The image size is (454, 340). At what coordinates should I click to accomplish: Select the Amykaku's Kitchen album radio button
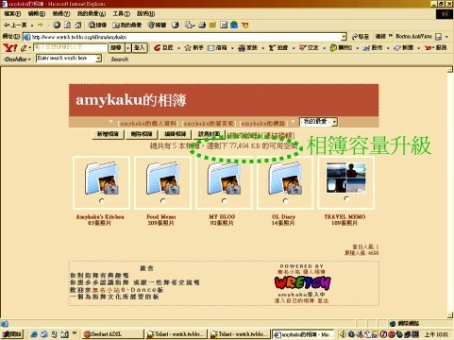101,200
